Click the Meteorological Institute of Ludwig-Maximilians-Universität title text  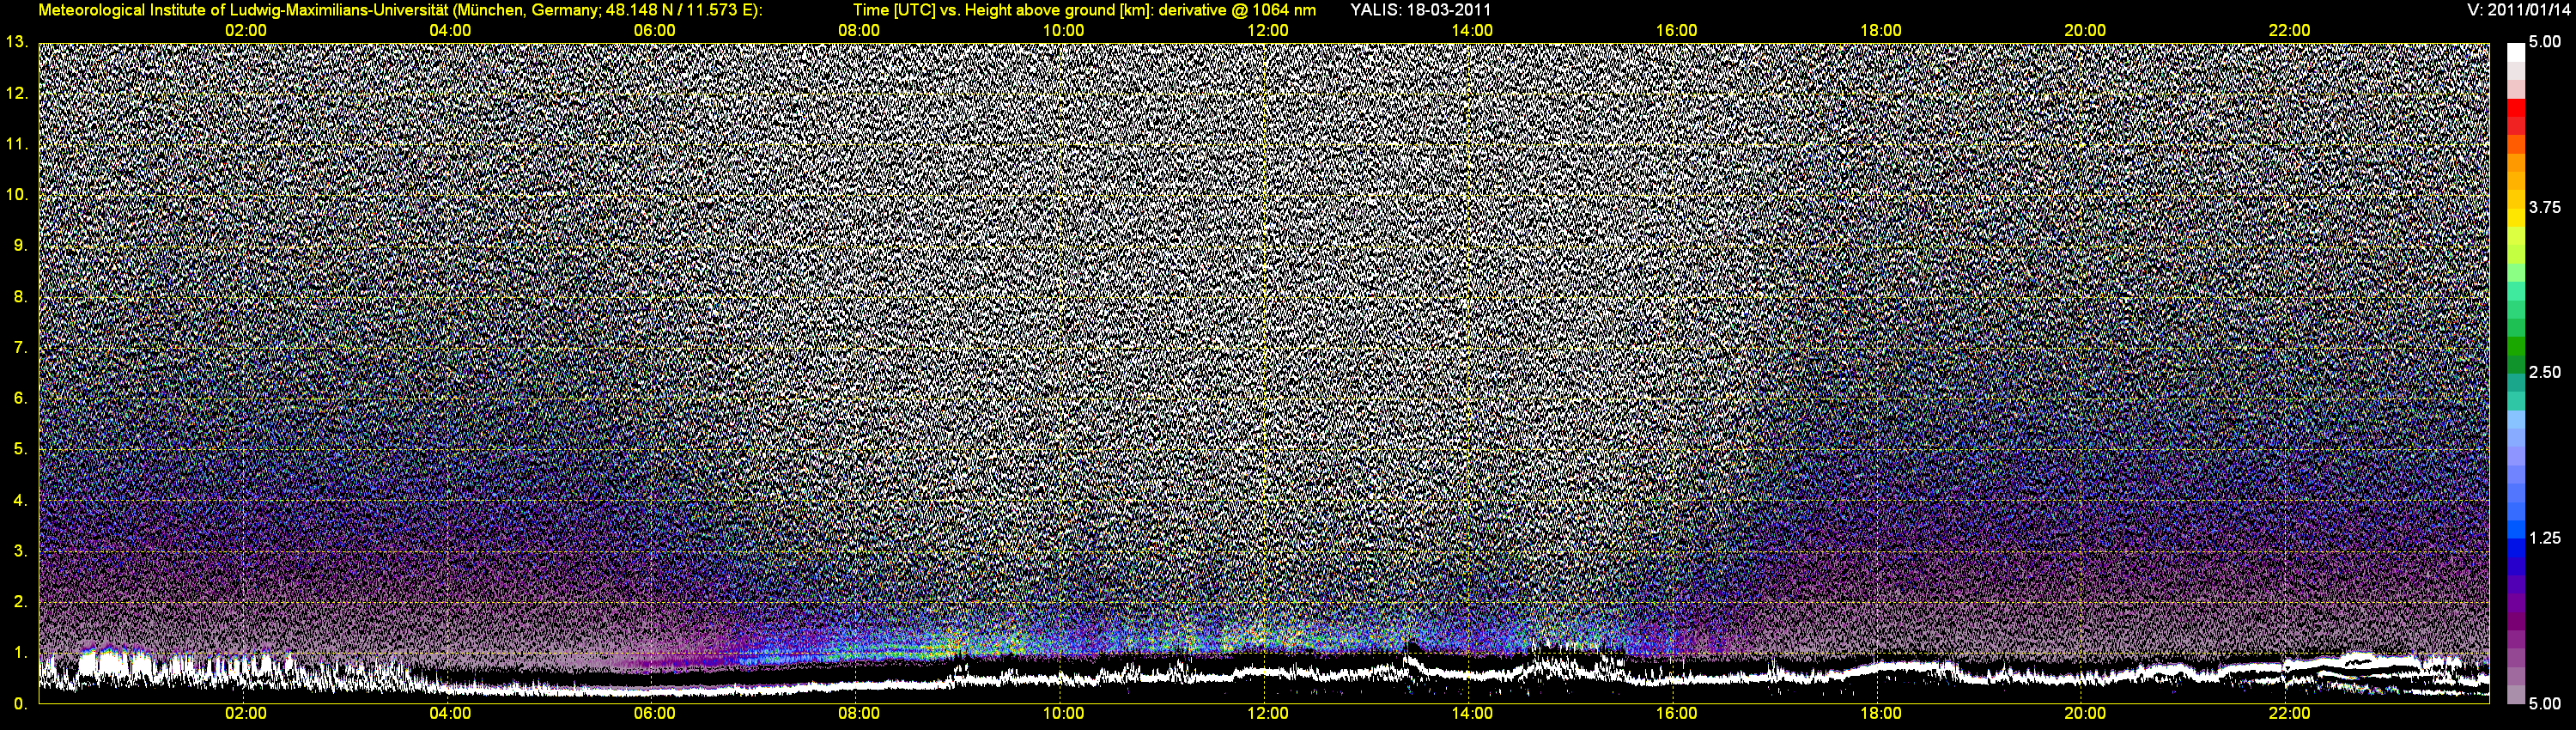click(x=400, y=10)
